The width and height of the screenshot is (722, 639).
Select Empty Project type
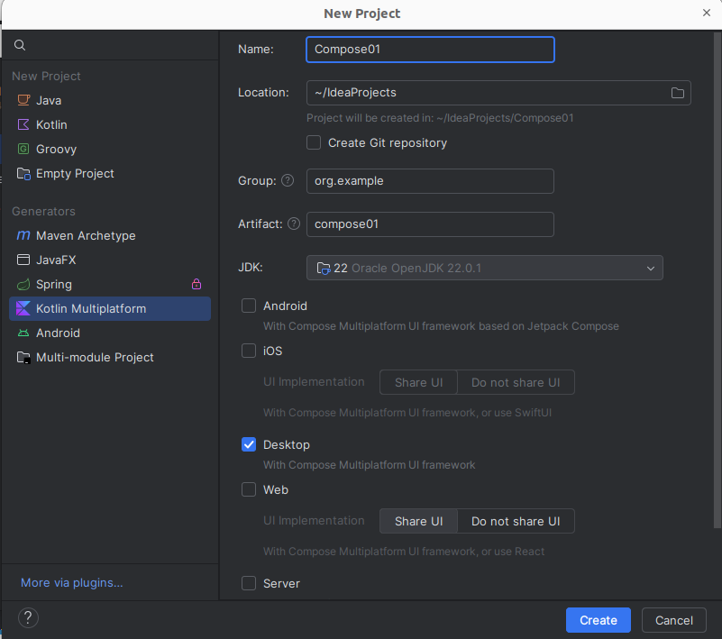pos(110,174)
